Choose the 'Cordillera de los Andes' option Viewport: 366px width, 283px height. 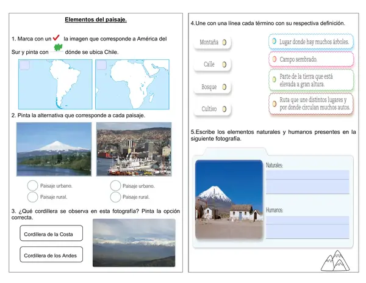[x=51, y=254]
